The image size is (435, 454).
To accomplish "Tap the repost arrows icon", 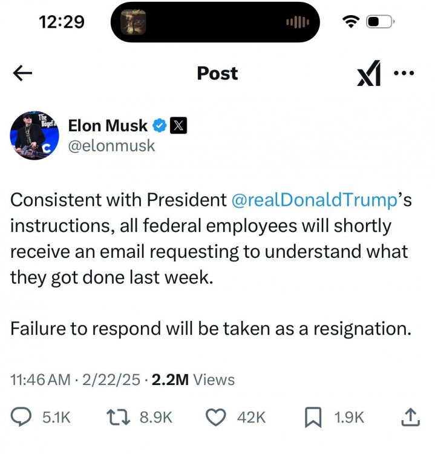I will coord(115,416).
